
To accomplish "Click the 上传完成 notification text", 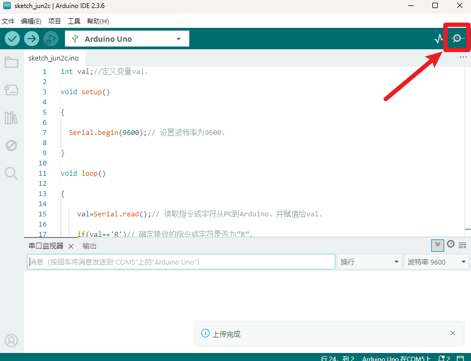I will click(x=226, y=334).
